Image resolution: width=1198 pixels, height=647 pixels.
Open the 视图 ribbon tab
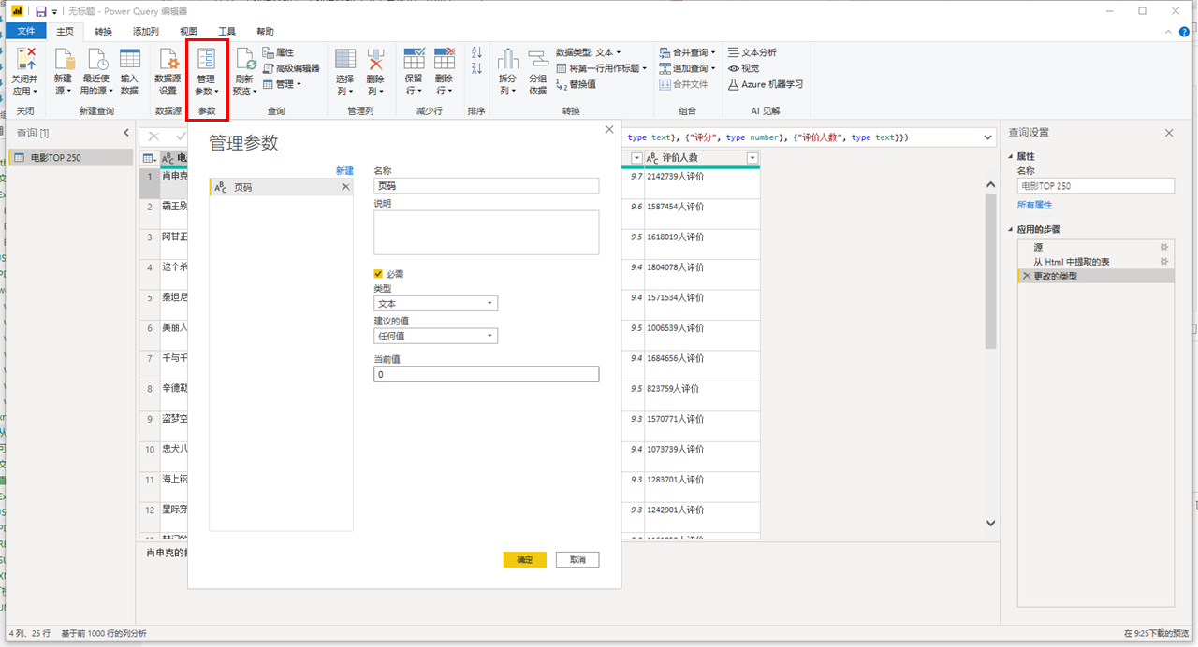click(187, 30)
